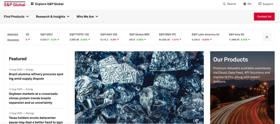Select the S&P Latin America 40 index
The width and height of the screenshot is (280, 124).
coord(205,35)
